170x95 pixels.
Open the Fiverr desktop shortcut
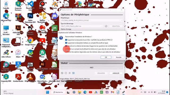coord(42,54)
